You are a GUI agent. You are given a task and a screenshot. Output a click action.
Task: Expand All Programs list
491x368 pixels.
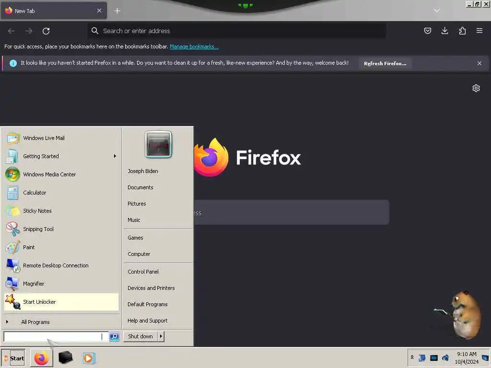click(61, 322)
